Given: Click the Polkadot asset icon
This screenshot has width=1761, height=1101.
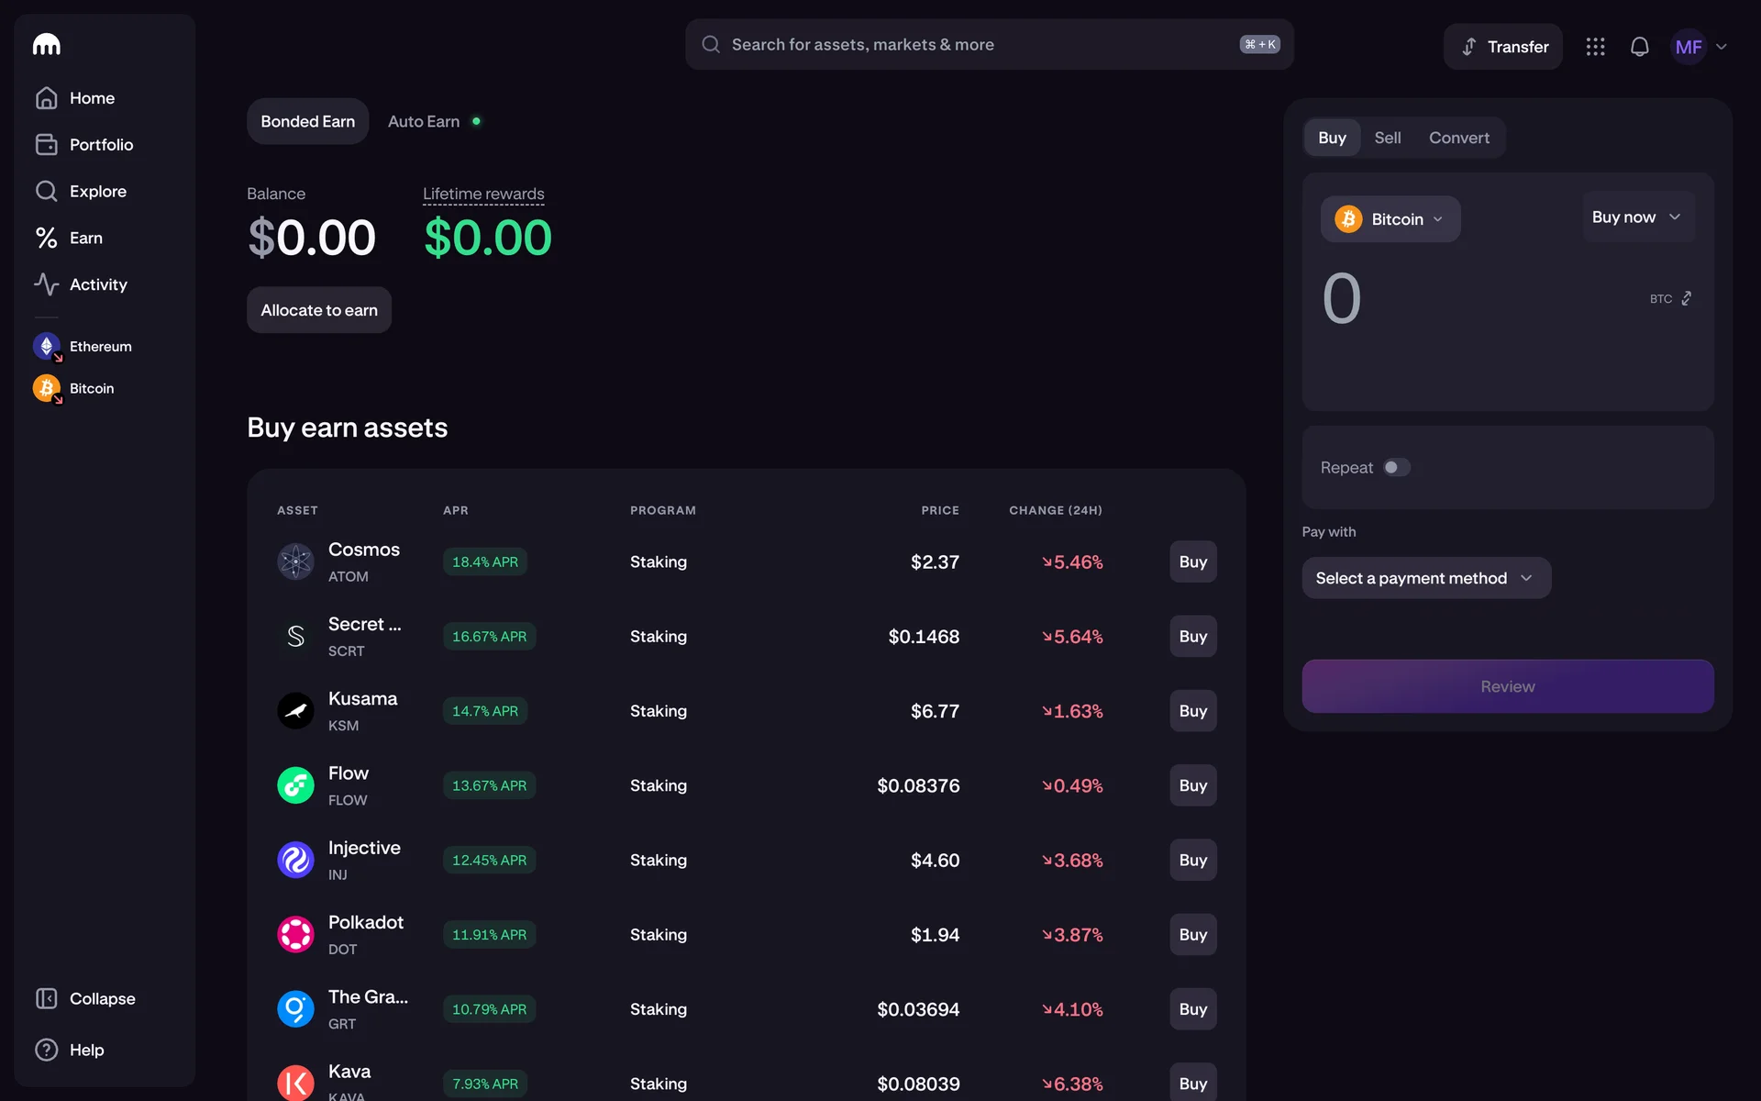Looking at the screenshot, I should point(295,934).
